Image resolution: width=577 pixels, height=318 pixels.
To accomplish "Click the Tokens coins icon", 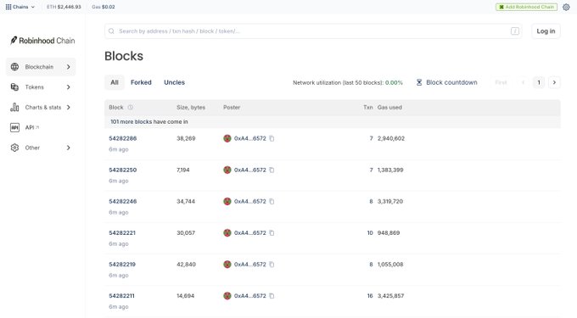I will click(14, 87).
